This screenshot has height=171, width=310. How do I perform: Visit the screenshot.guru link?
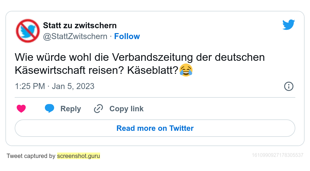79,156
